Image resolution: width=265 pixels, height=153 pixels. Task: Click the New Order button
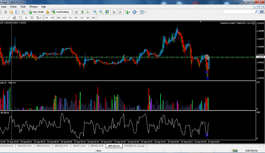pos(36,12)
